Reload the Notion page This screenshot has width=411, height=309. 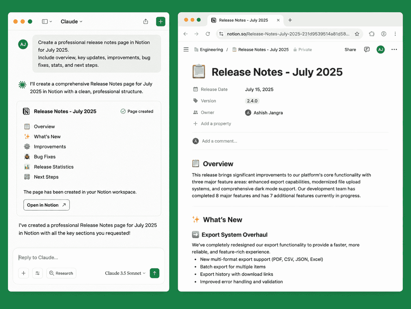tap(208, 34)
